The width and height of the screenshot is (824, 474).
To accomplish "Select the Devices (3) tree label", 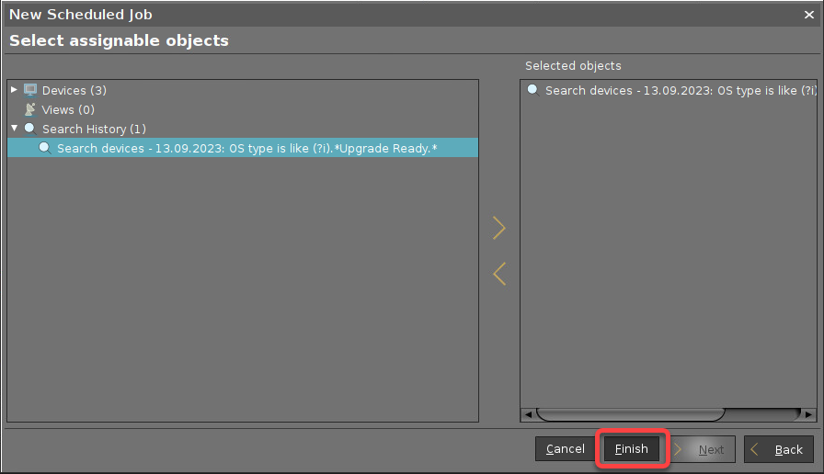I will coord(74,90).
